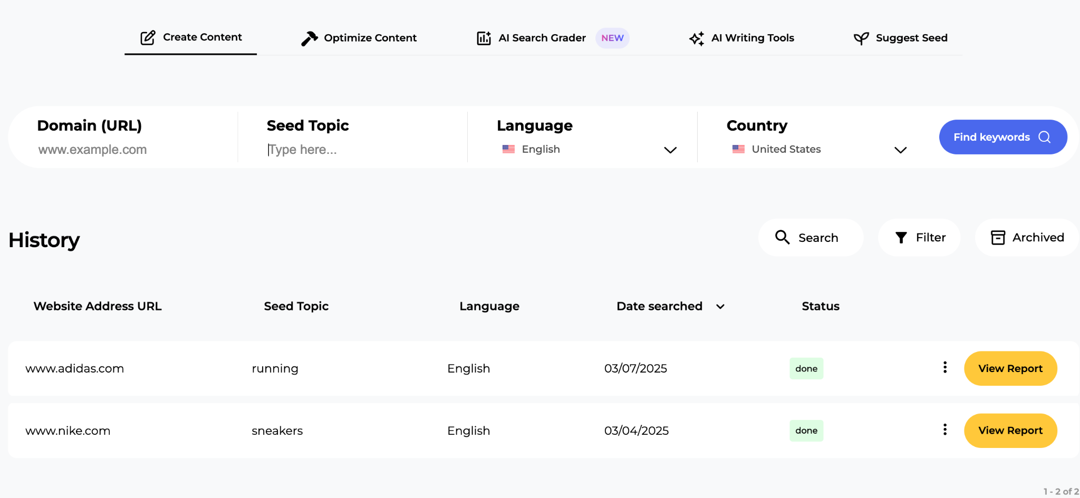
Task: Toggle Date searched sort order arrow
Action: 720,307
